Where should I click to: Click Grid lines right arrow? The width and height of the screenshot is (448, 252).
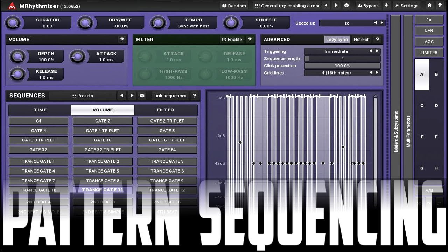tap(377, 73)
